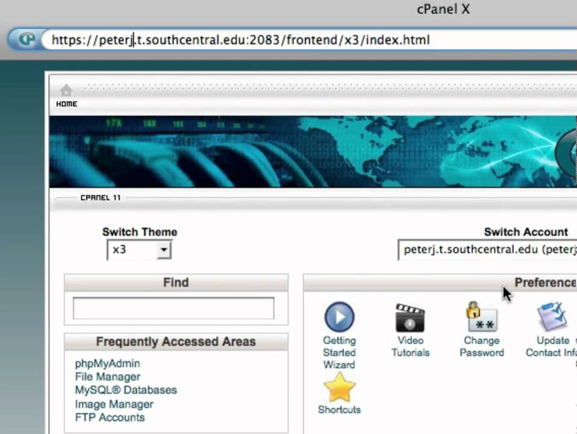This screenshot has width=577, height=434.
Task: Click the Shortcuts text label
Action: [339, 410]
